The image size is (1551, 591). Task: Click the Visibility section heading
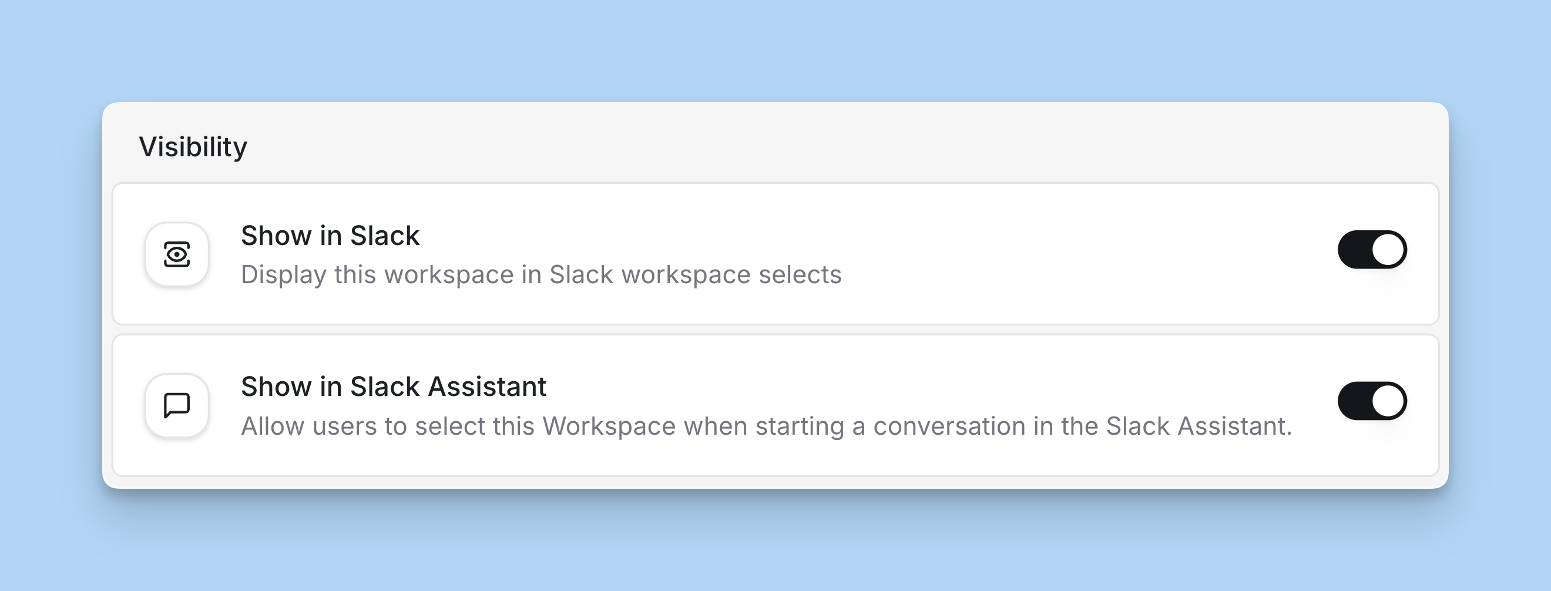(193, 147)
